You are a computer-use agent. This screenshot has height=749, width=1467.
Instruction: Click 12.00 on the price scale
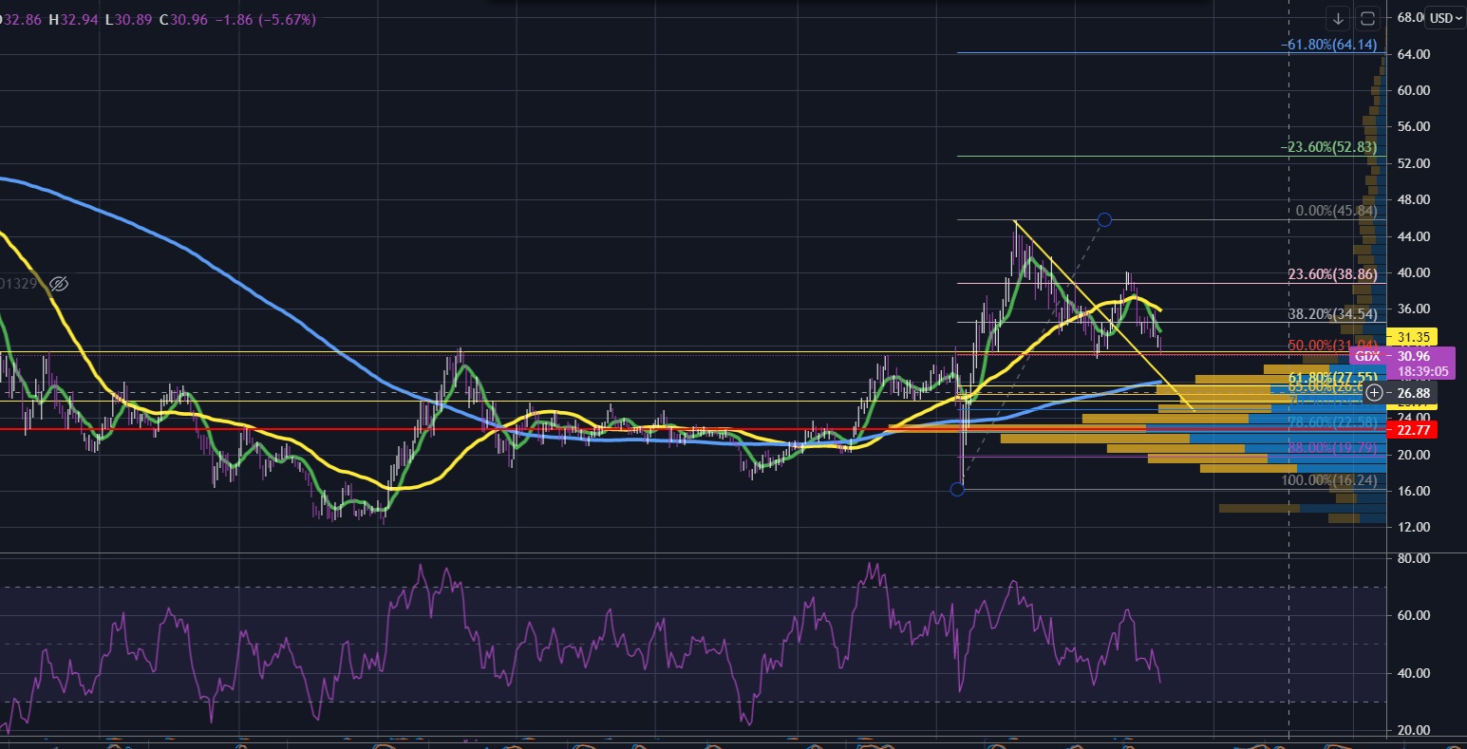[x=1416, y=527]
